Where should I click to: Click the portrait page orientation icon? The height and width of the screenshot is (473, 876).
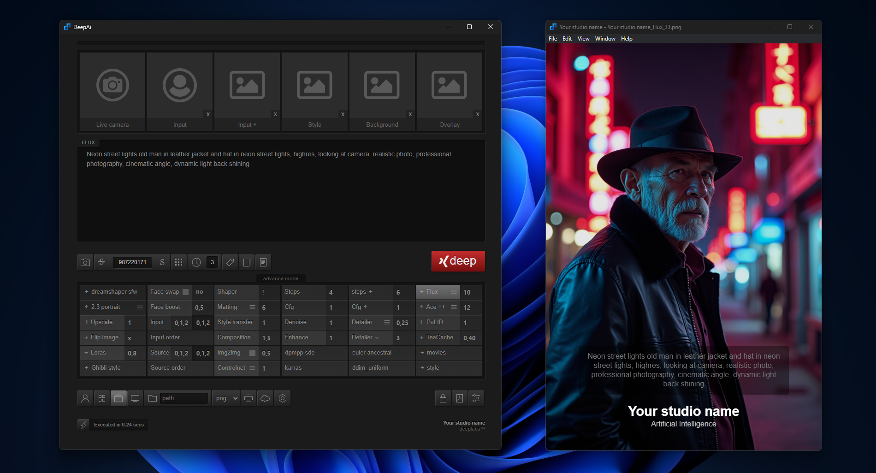(x=247, y=262)
